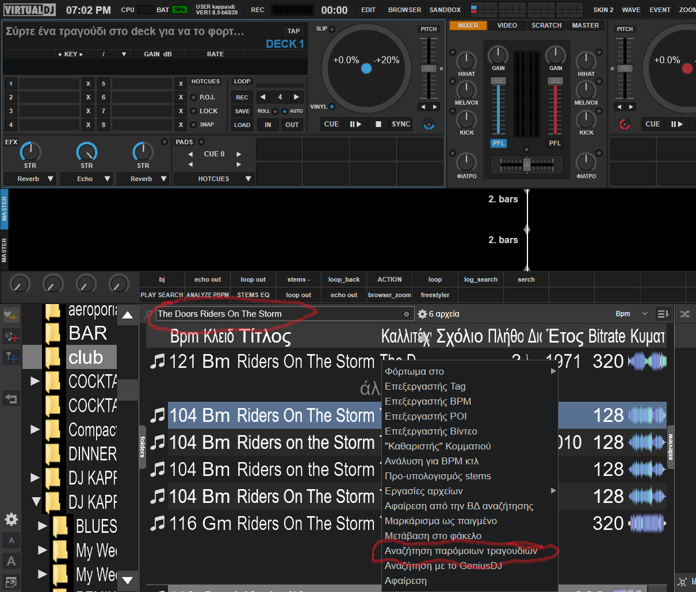The width and height of the screenshot is (696, 592).
Task: Click the right deck MEL/VOX knob
Action: tap(586, 90)
